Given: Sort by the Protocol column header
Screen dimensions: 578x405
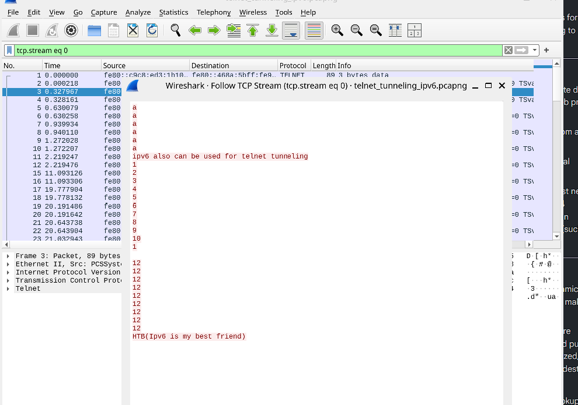Looking at the screenshot, I should tap(294, 65).
